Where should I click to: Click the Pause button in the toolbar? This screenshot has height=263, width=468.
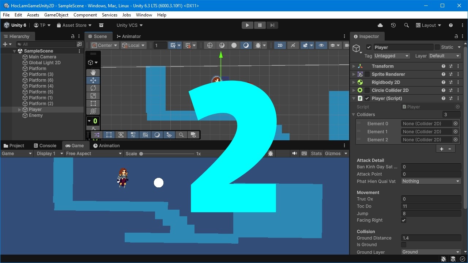(x=260, y=25)
